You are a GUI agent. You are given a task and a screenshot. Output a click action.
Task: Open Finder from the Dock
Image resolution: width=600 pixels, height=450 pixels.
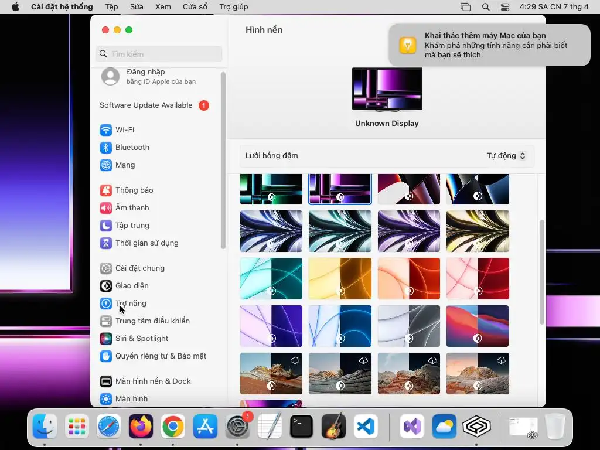point(45,427)
